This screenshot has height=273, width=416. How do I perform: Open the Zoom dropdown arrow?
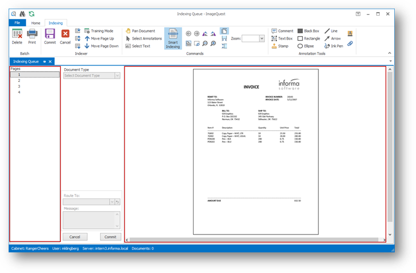tap(262, 38)
